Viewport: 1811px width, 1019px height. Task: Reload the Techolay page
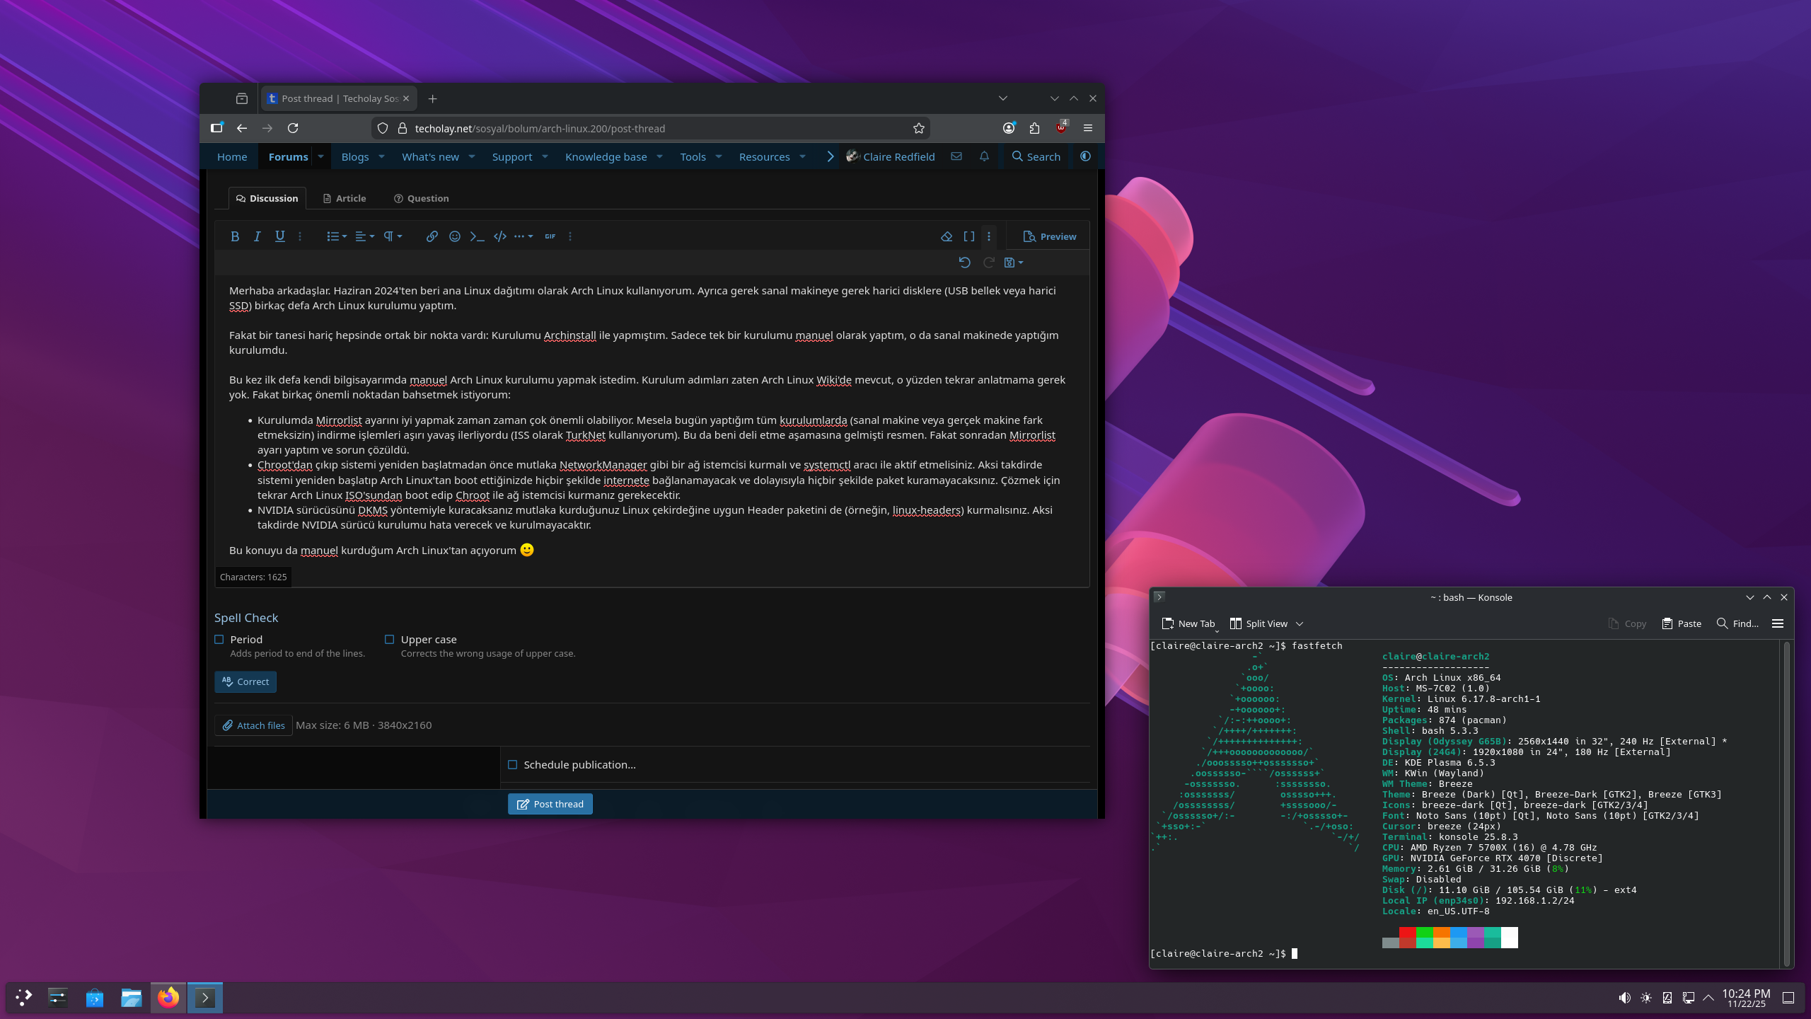click(x=293, y=128)
